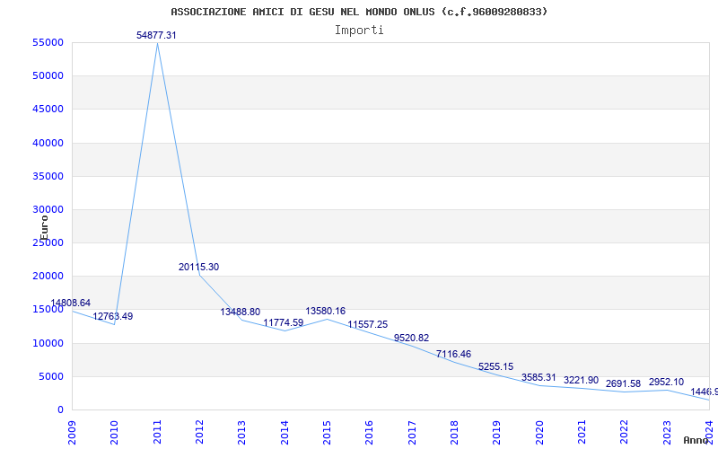718x449 pixels.
Task: Select the 20000 y-axis tick label
Action: coord(48,276)
